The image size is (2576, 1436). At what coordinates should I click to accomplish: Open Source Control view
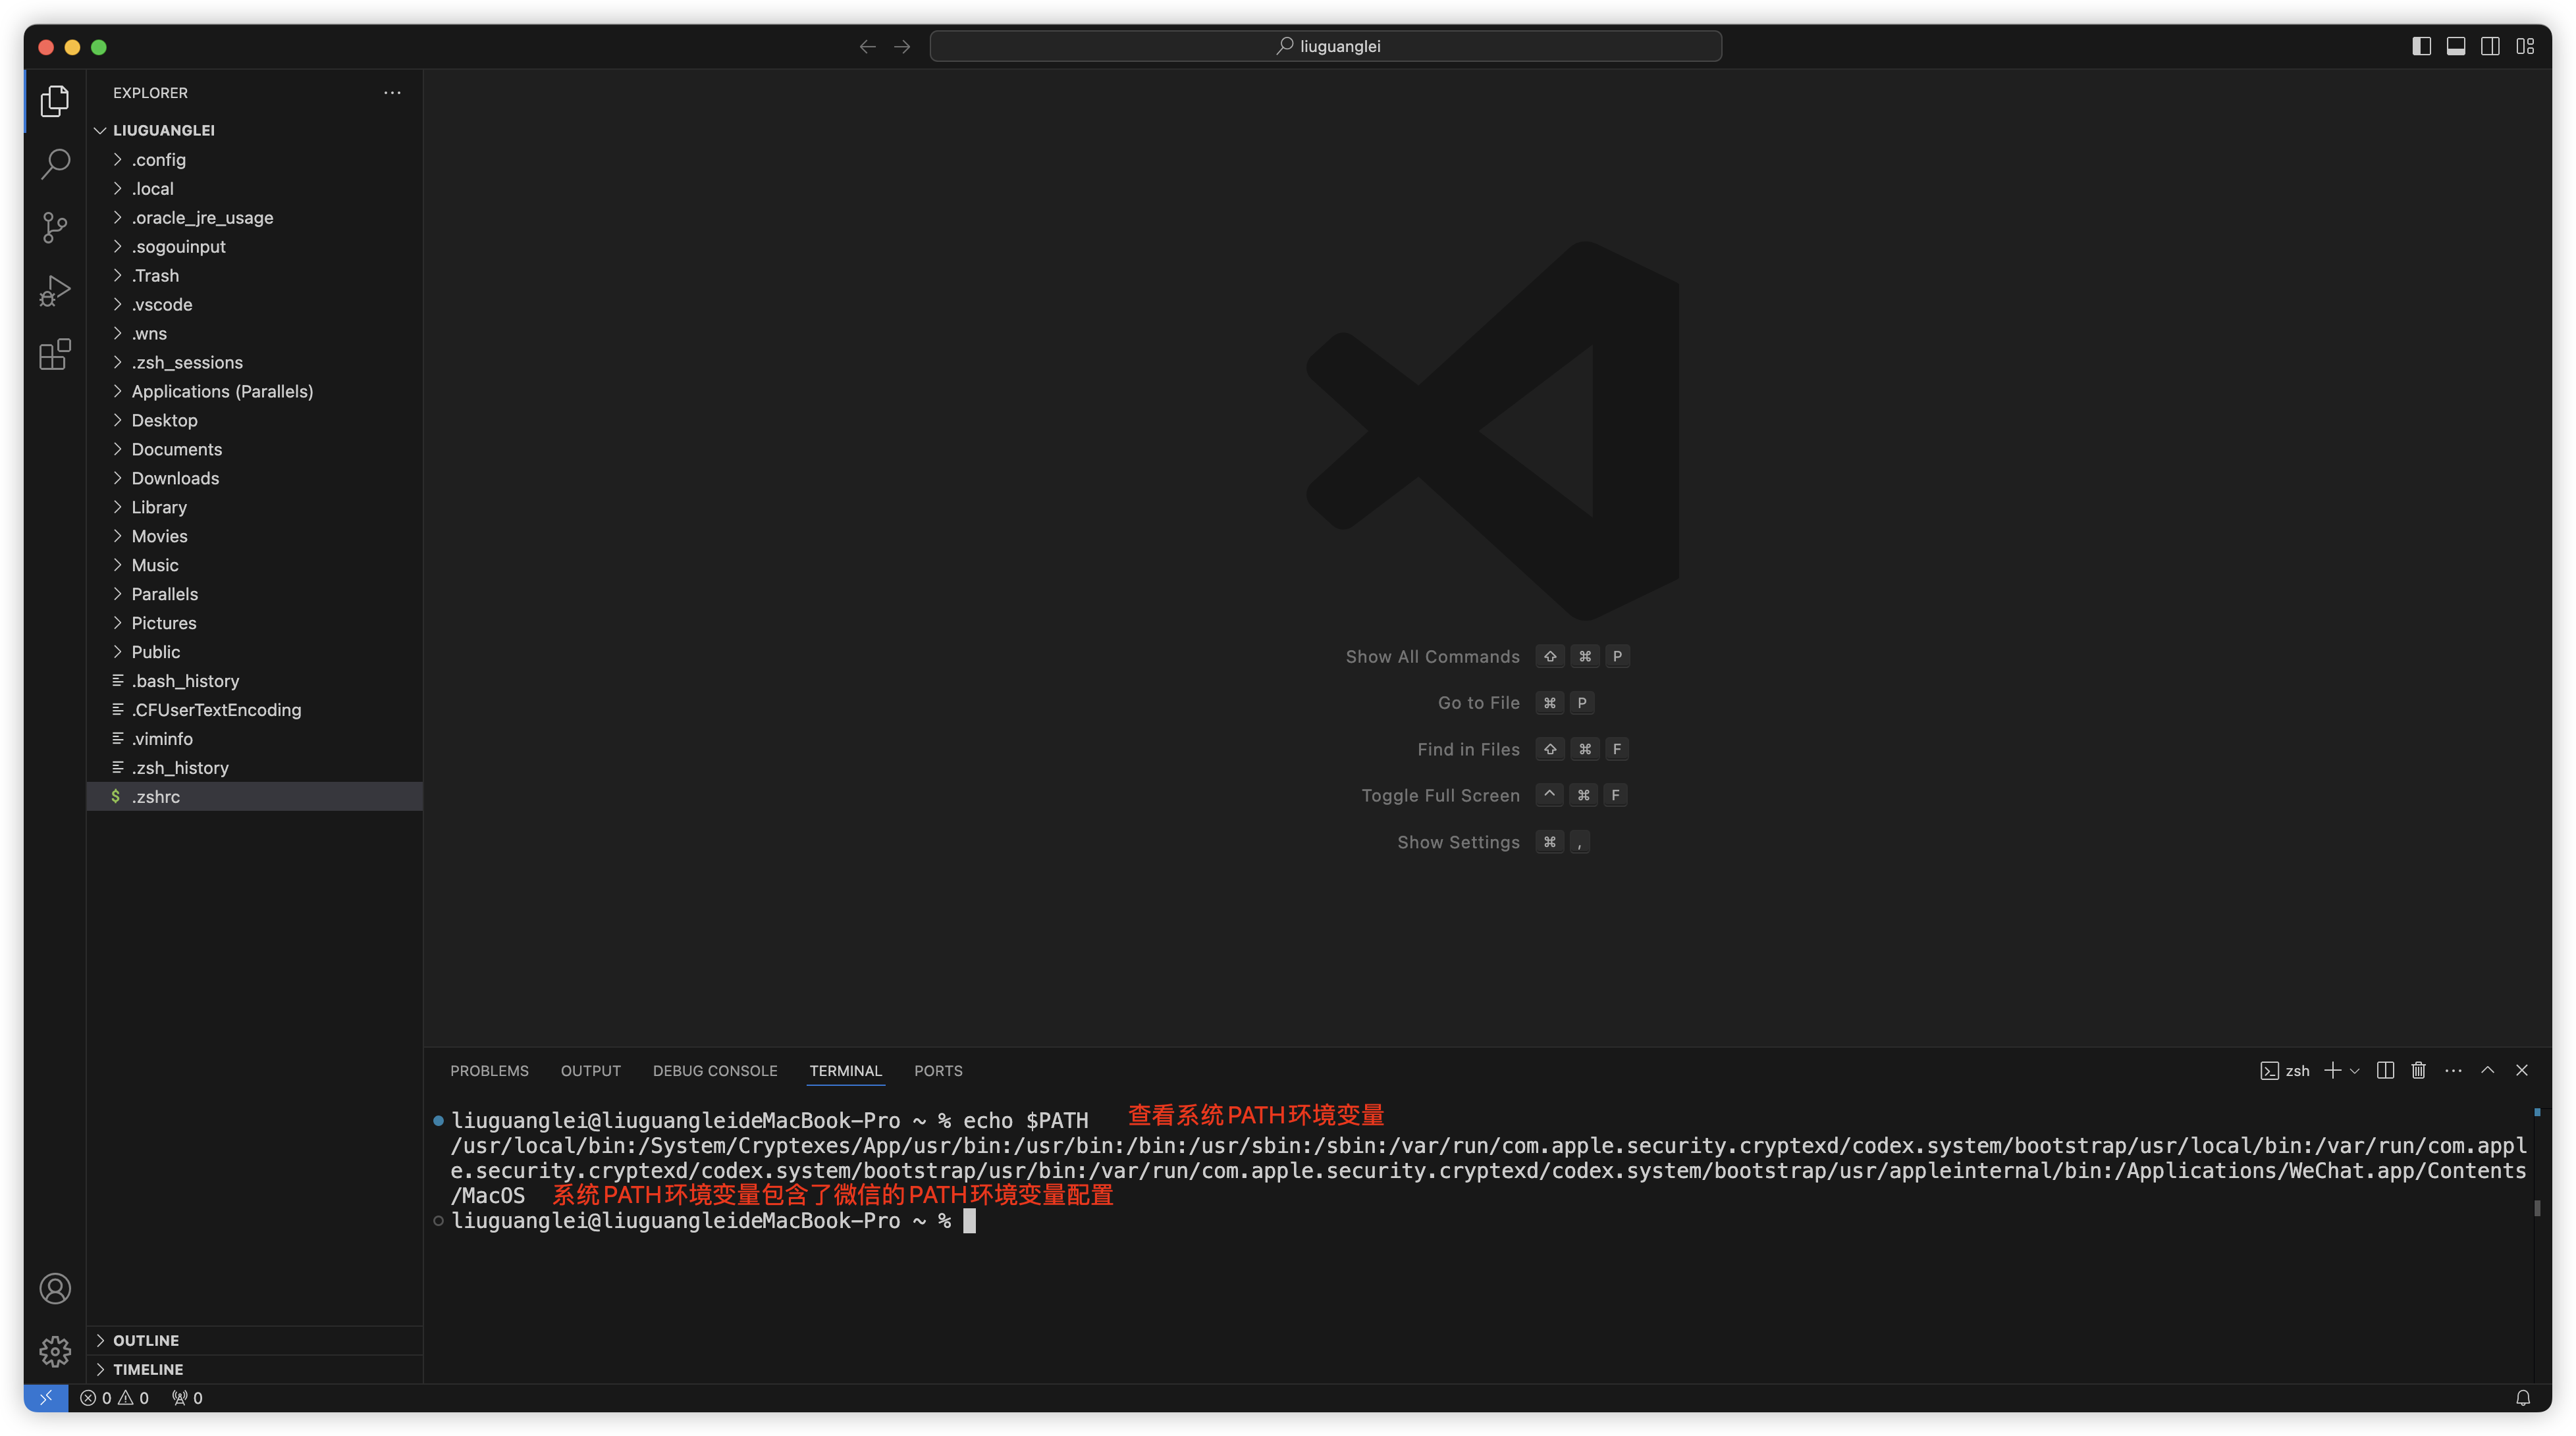[55, 227]
